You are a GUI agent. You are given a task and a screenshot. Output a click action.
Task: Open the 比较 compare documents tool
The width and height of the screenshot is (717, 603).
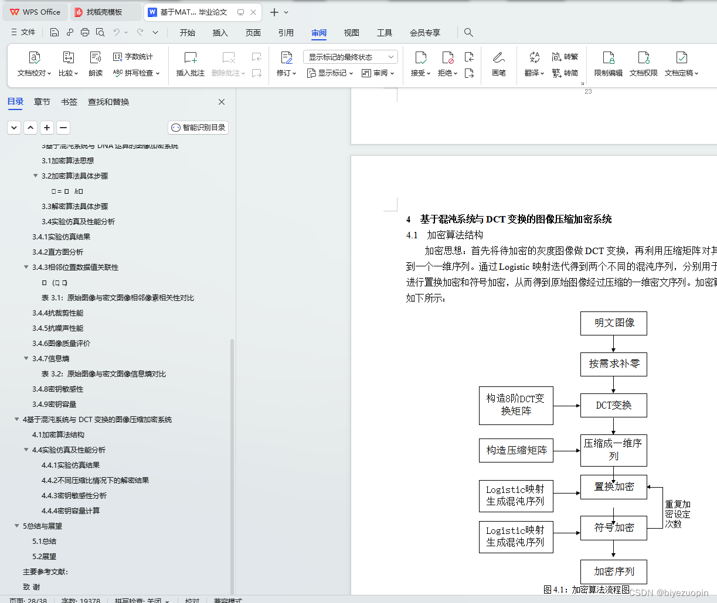tap(68, 64)
